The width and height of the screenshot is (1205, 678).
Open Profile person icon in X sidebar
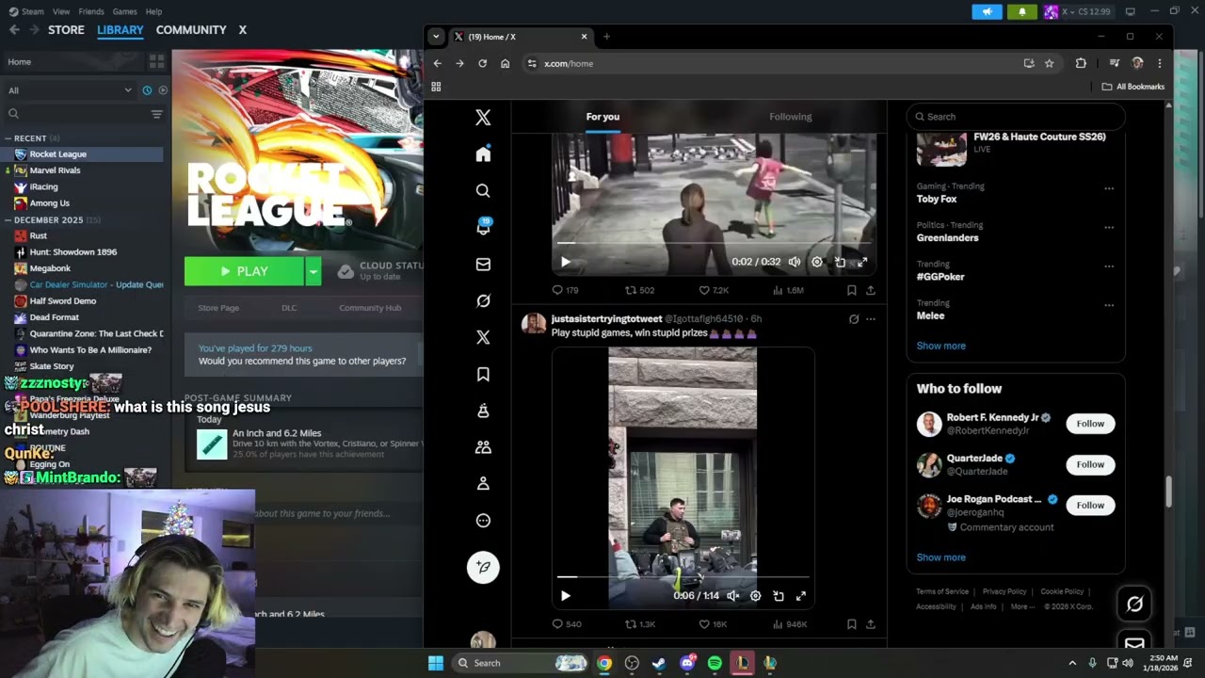(483, 483)
